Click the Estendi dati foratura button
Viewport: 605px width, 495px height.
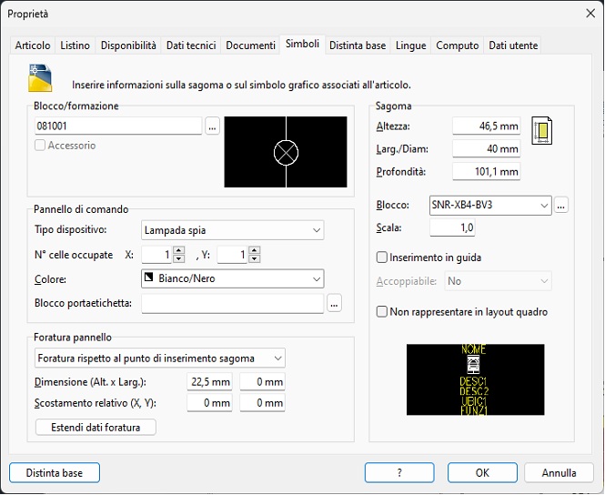pos(96,427)
